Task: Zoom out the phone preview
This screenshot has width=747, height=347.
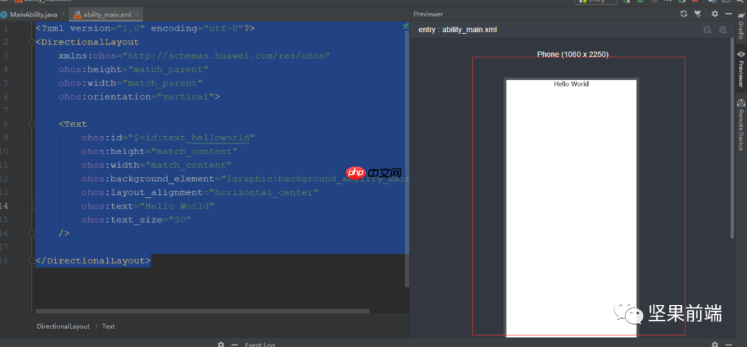Action: click(708, 30)
